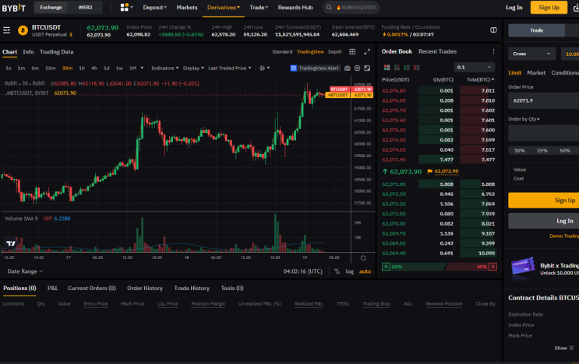579x364 pixels.
Task: Open the Deposit dropdown
Action: pos(155,7)
